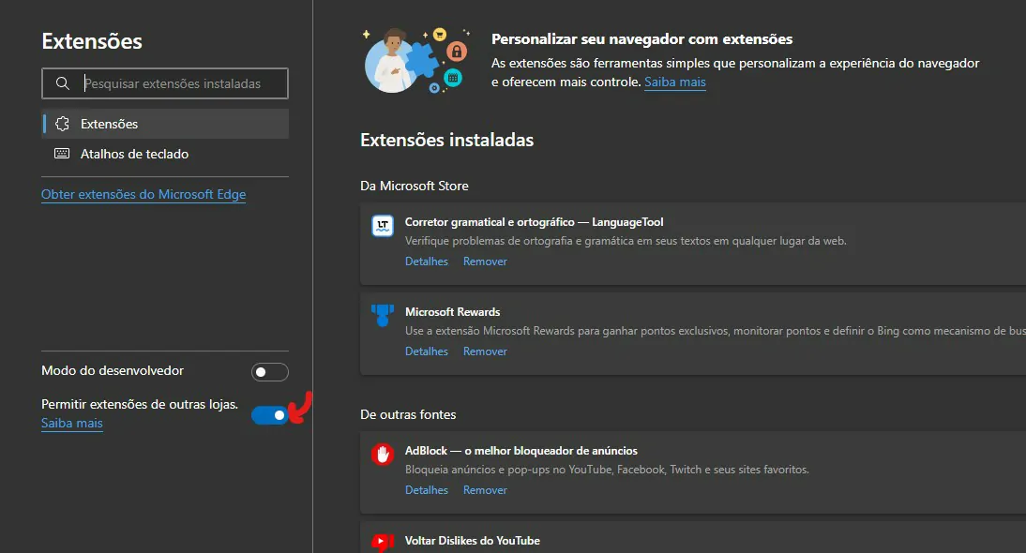
Task: Remove the AdBlock extension
Action: click(x=485, y=489)
